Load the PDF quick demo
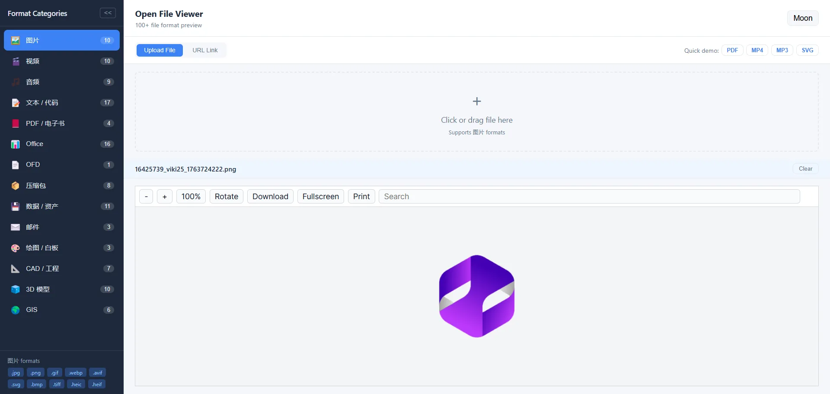830x394 pixels. tap(732, 50)
